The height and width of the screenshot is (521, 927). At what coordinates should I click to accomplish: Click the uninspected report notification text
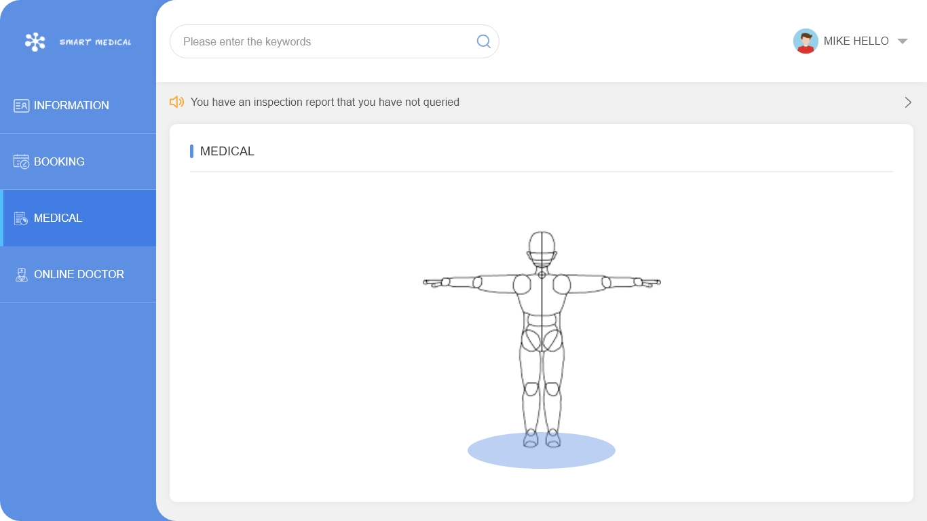(324, 102)
